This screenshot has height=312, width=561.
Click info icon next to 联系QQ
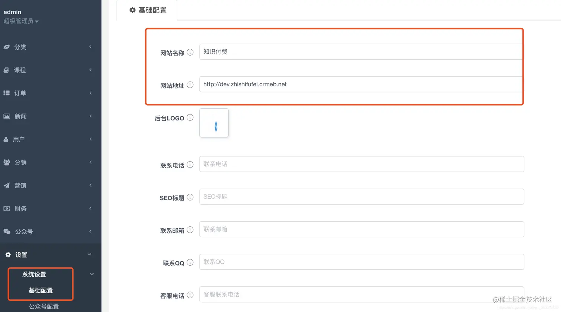click(190, 262)
